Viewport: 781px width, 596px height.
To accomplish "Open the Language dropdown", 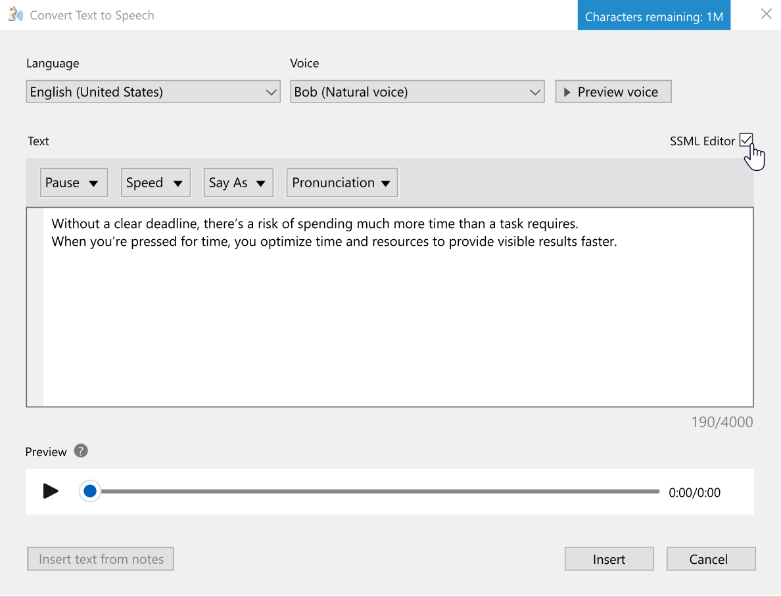I will (x=153, y=92).
